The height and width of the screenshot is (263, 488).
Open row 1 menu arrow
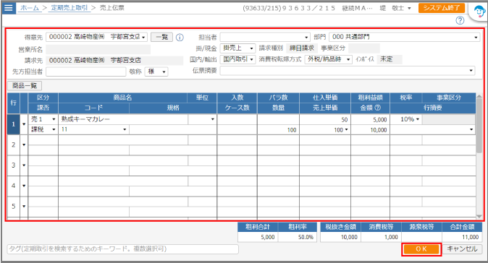[24, 124]
